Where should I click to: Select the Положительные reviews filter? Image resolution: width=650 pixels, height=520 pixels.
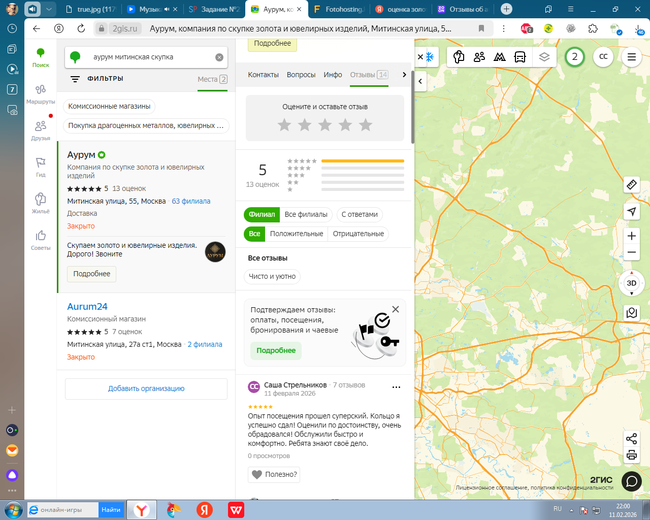297,234
